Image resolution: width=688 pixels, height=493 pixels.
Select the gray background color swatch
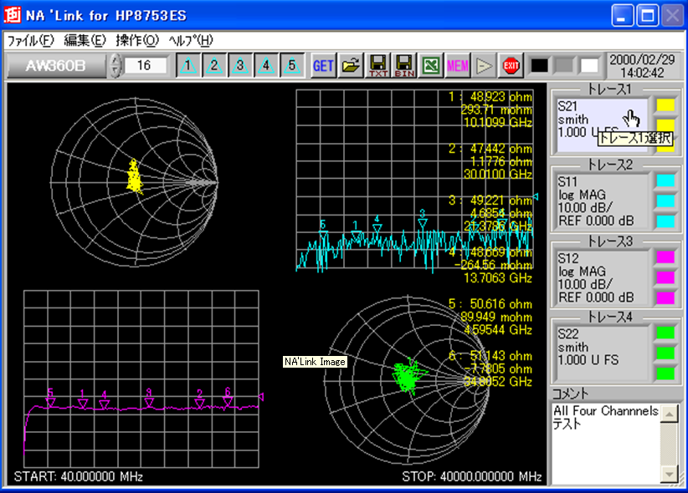[x=564, y=66]
